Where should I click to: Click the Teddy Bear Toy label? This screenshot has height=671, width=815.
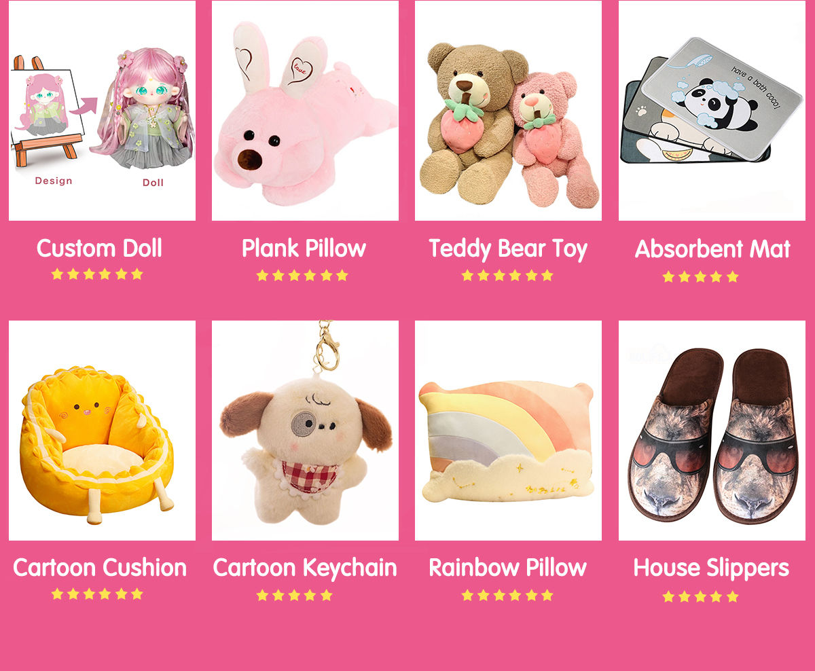coord(507,249)
